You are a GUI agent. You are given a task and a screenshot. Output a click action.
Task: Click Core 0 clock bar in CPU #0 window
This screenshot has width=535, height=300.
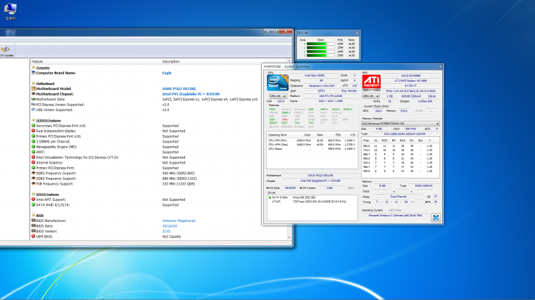tap(320, 44)
